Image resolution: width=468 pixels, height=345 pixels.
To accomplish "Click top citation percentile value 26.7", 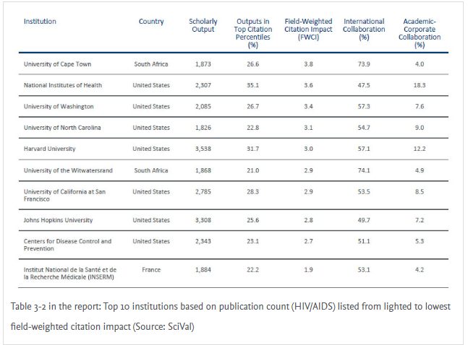I will coord(252,106).
